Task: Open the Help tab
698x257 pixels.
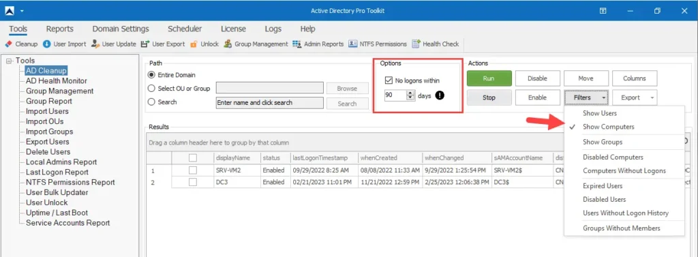Action: 307,29
